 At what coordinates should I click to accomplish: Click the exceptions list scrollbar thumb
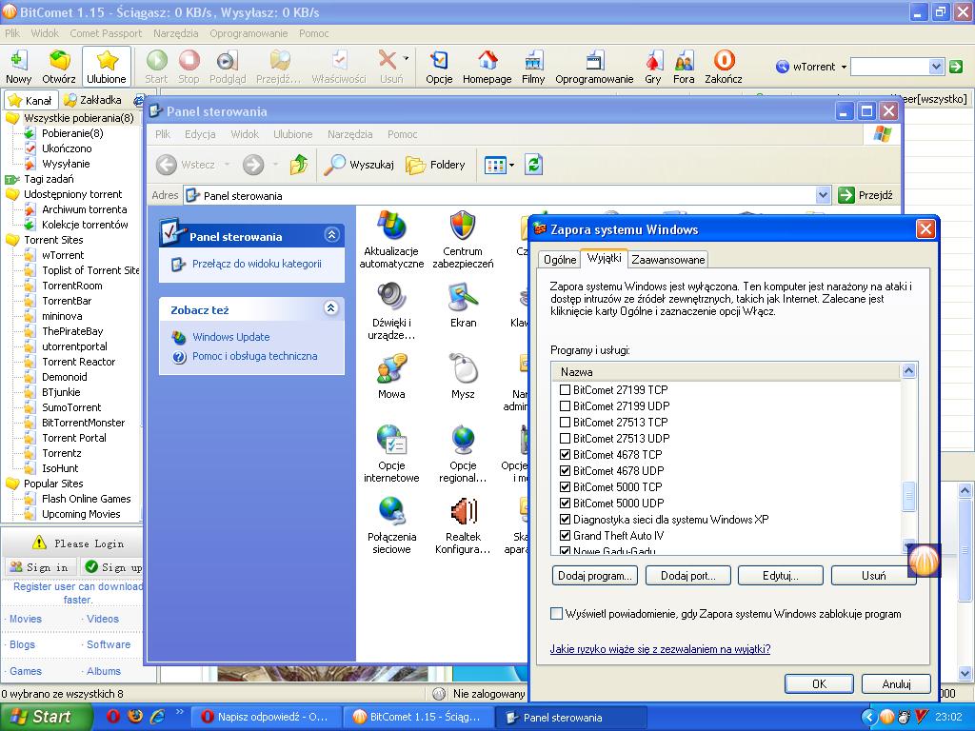coord(908,496)
